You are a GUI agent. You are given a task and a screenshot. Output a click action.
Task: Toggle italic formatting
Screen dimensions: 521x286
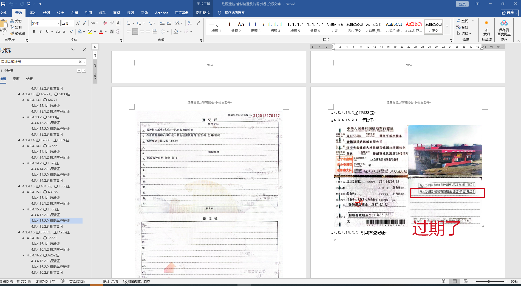click(41, 32)
